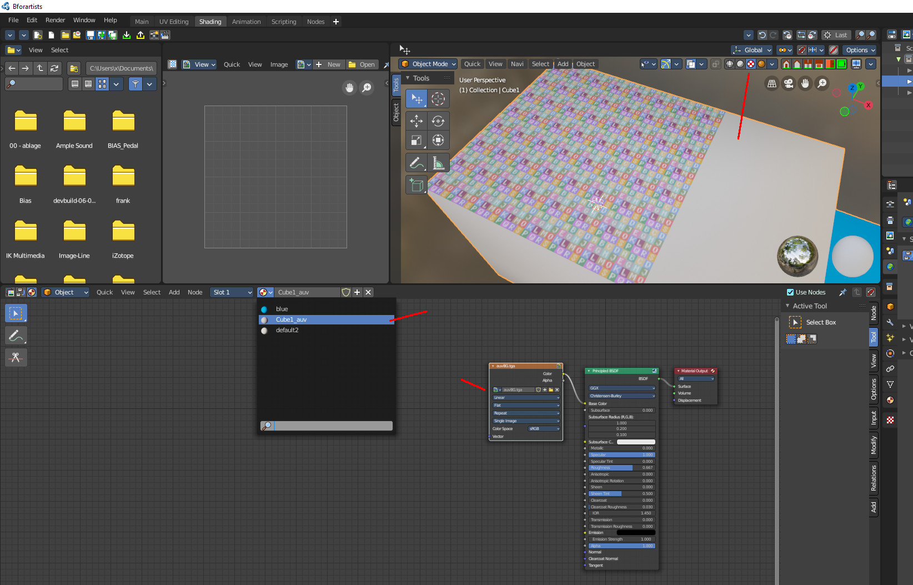Select the blue material from list

click(282, 309)
